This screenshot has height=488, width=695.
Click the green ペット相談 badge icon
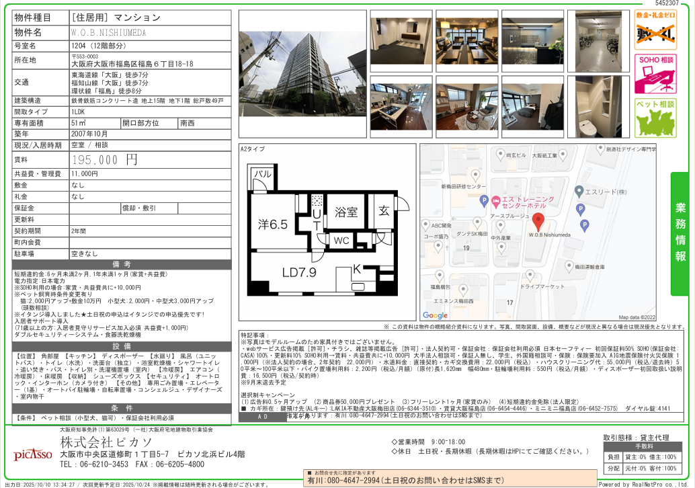655,118
